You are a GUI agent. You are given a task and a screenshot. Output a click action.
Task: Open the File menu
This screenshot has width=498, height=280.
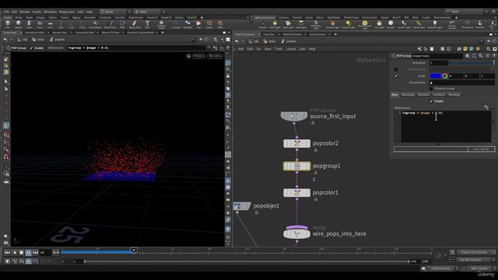(x=6, y=12)
